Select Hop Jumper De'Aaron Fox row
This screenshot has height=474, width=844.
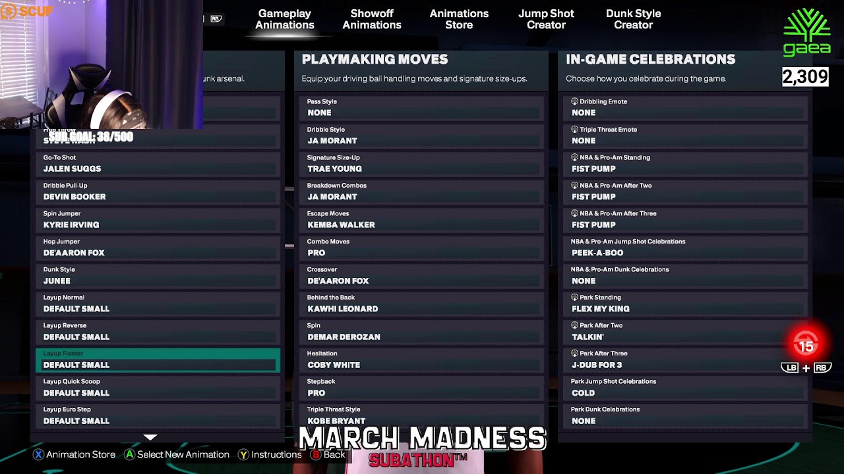point(158,248)
